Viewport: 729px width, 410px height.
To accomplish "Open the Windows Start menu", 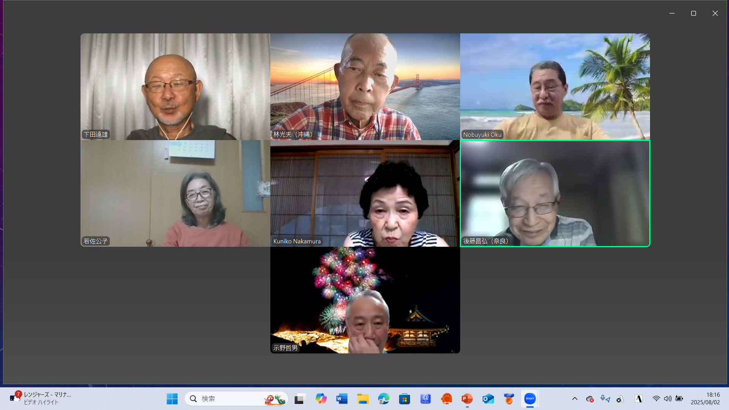I will [x=172, y=399].
